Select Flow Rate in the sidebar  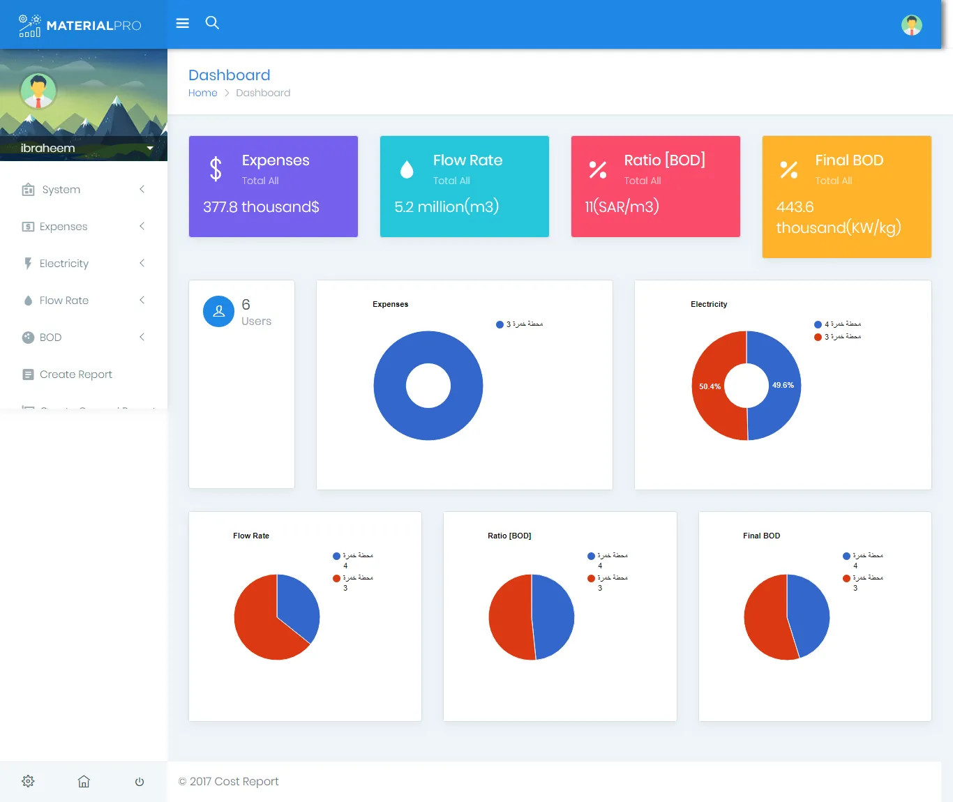[64, 301]
